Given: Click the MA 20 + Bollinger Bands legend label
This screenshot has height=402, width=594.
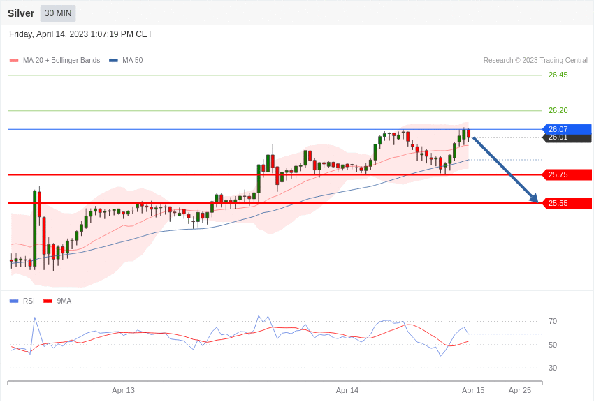Looking at the screenshot, I should click(x=61, y=60).
